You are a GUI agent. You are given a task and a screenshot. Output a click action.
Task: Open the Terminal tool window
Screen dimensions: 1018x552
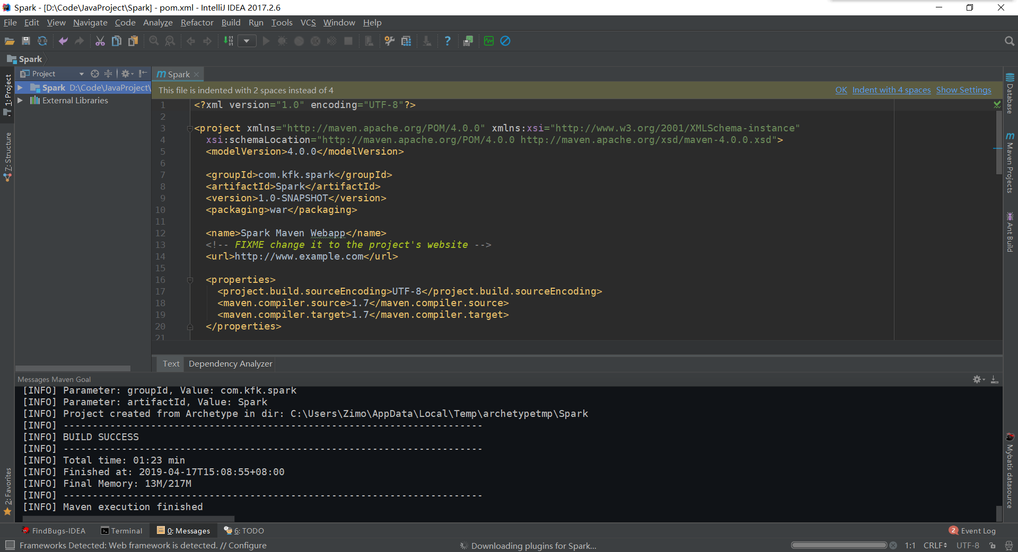[x=121, y=531]
